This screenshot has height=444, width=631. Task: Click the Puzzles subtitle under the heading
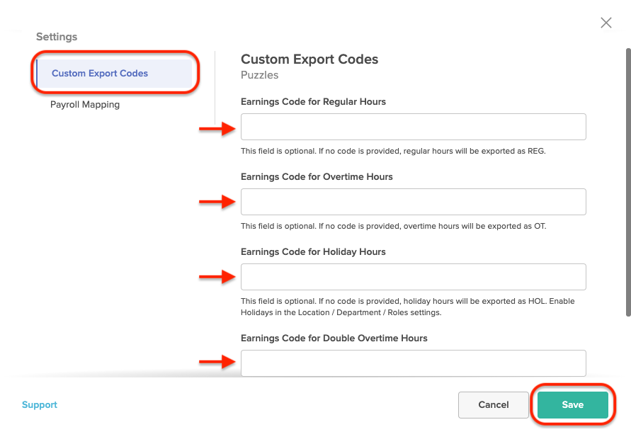click(260, 75)
